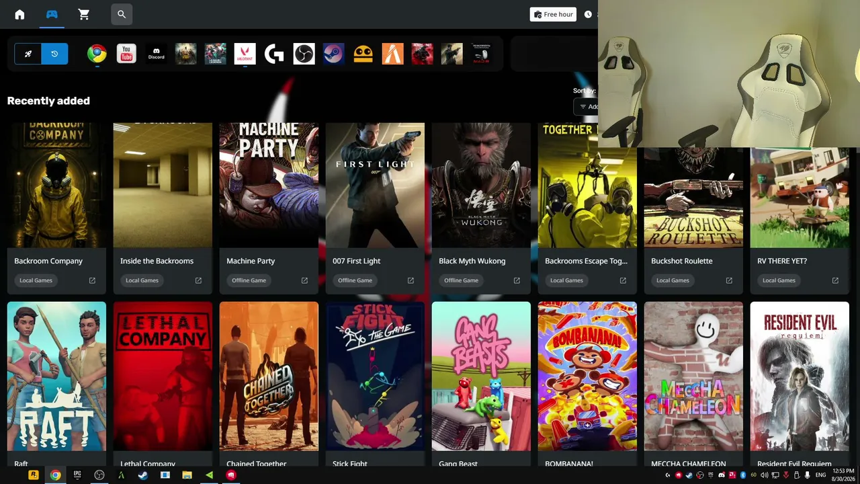The image size is (860, 484).
Task: Open the Lethal Company game cover
Action: 163,376
